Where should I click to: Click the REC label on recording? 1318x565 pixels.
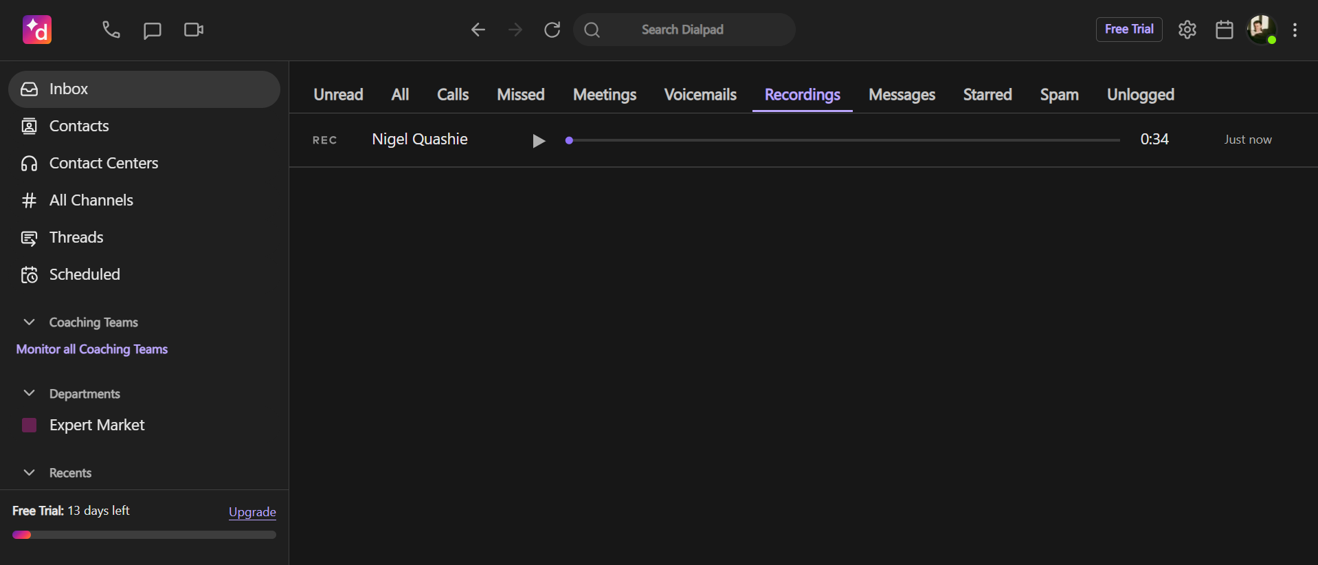[x=325, y=140]
